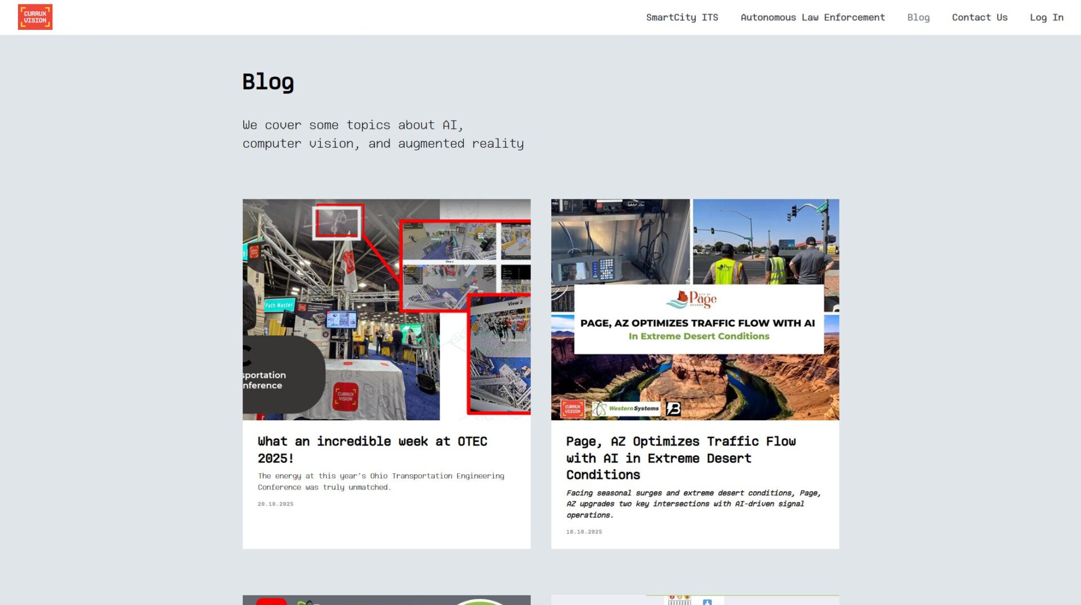
Task: Click the Currux Vision logo on booth tablecloth
Action: click(x=345, y=396)
